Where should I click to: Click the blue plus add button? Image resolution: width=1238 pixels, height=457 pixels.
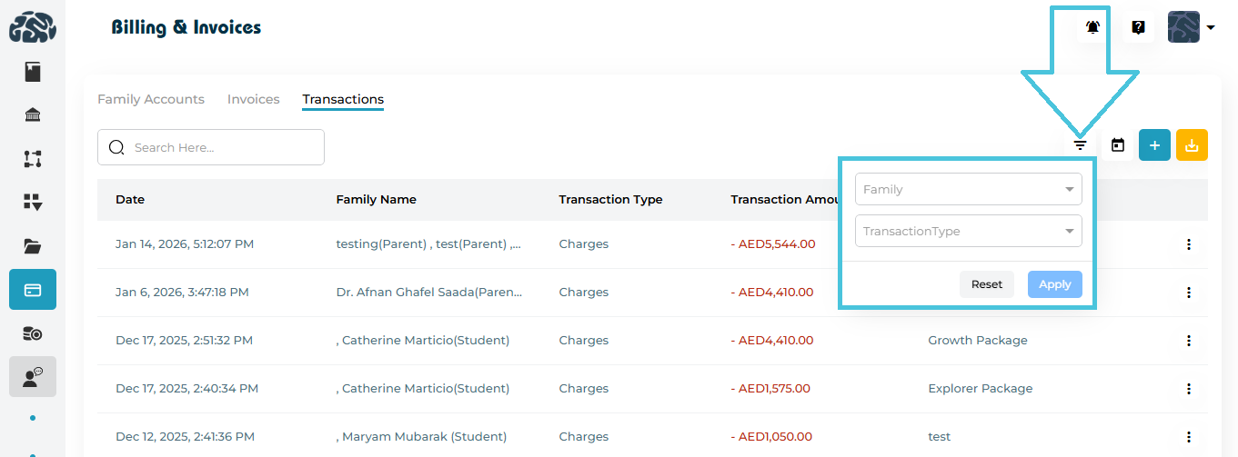click(x=1154, y=144)
